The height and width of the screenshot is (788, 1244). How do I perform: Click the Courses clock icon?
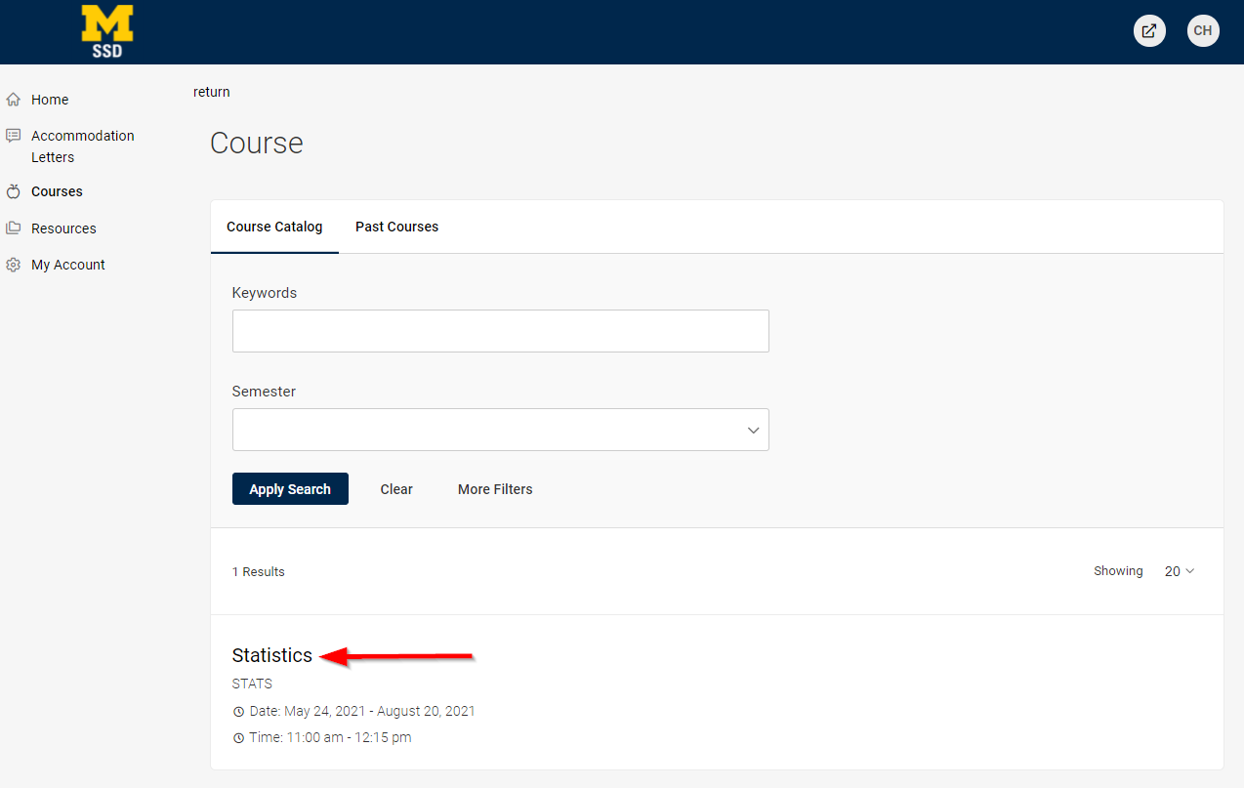12,190
